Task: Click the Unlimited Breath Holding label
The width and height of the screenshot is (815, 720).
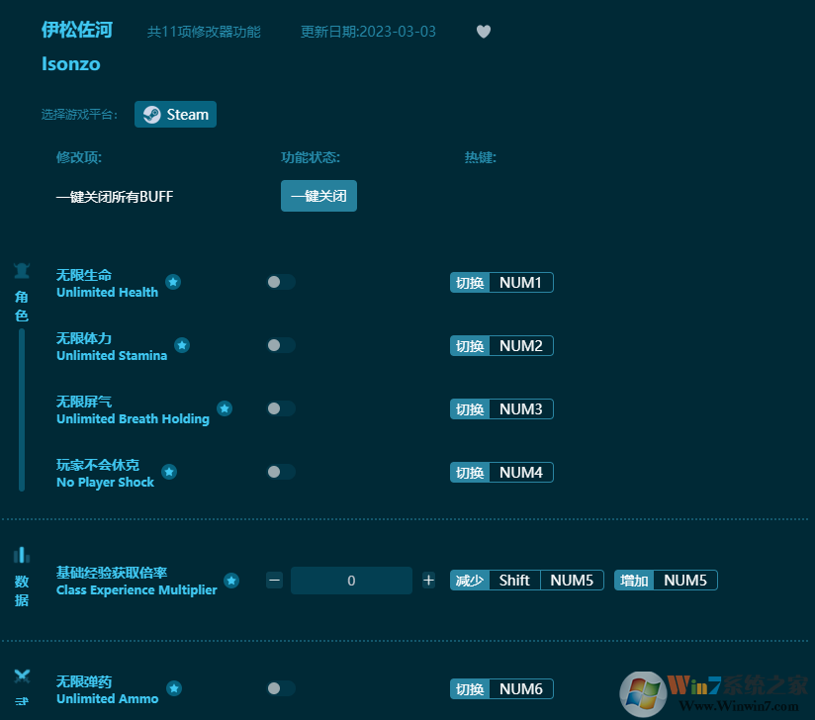Action: click(x=134, y=419)
